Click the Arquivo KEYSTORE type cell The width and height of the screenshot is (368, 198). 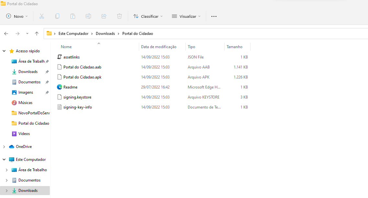[x=204, y=97]
